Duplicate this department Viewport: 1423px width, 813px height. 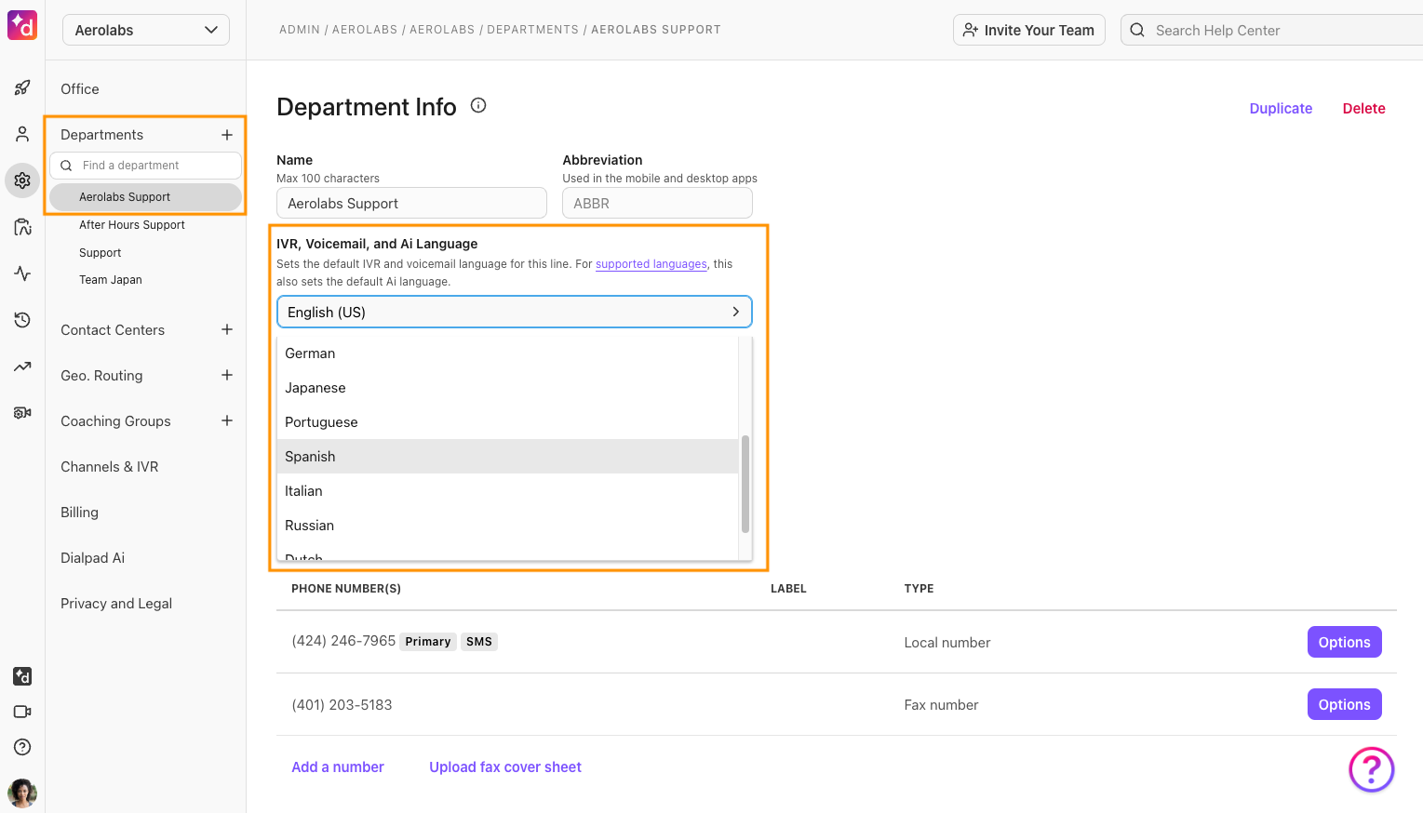pyautogui.click(x=1281, y=109)
